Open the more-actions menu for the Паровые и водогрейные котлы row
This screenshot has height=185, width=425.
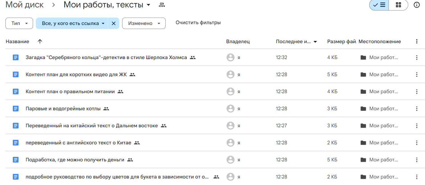tap(417, 109)
